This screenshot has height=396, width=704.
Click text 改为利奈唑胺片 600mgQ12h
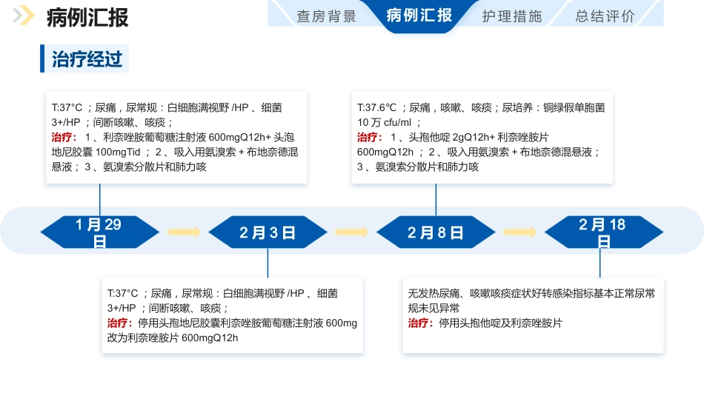pyautogui.click(x=173, y=338)
